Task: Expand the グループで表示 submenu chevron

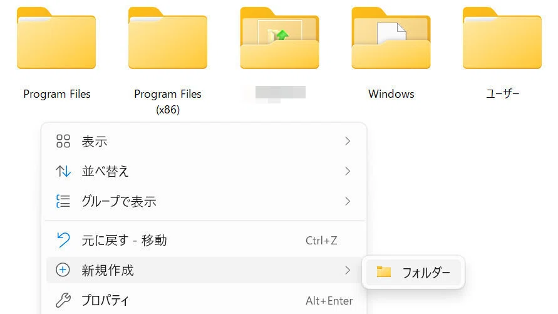Action: pyautogui.click(x=348, y=201)
